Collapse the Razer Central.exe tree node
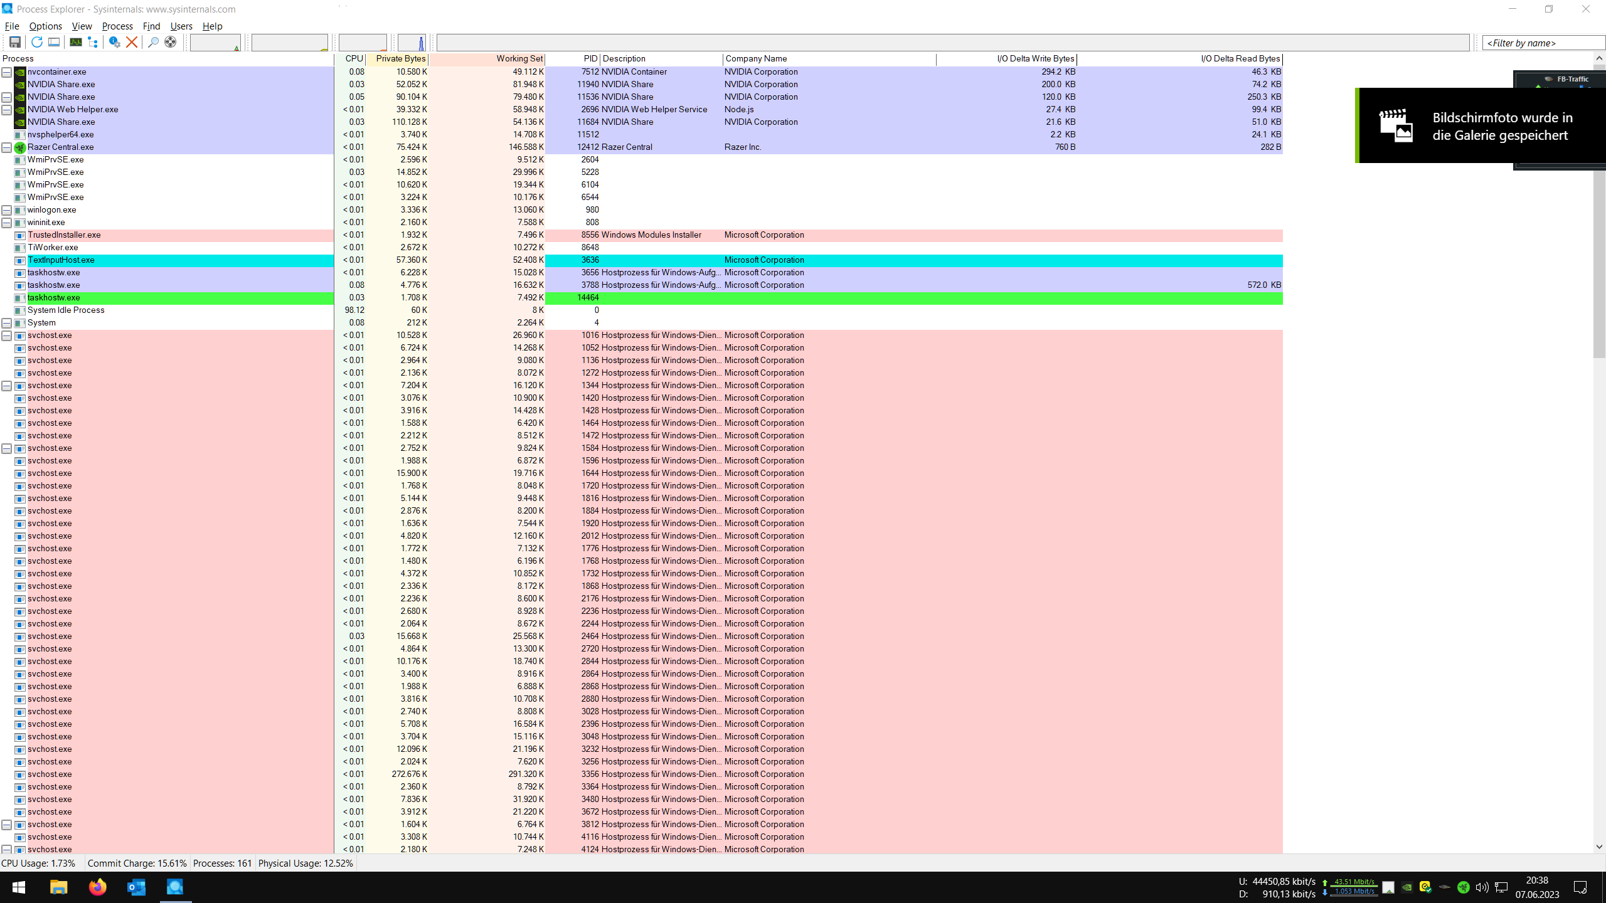1606x903 pixels. pyautogui.click(x=6, y=147)
